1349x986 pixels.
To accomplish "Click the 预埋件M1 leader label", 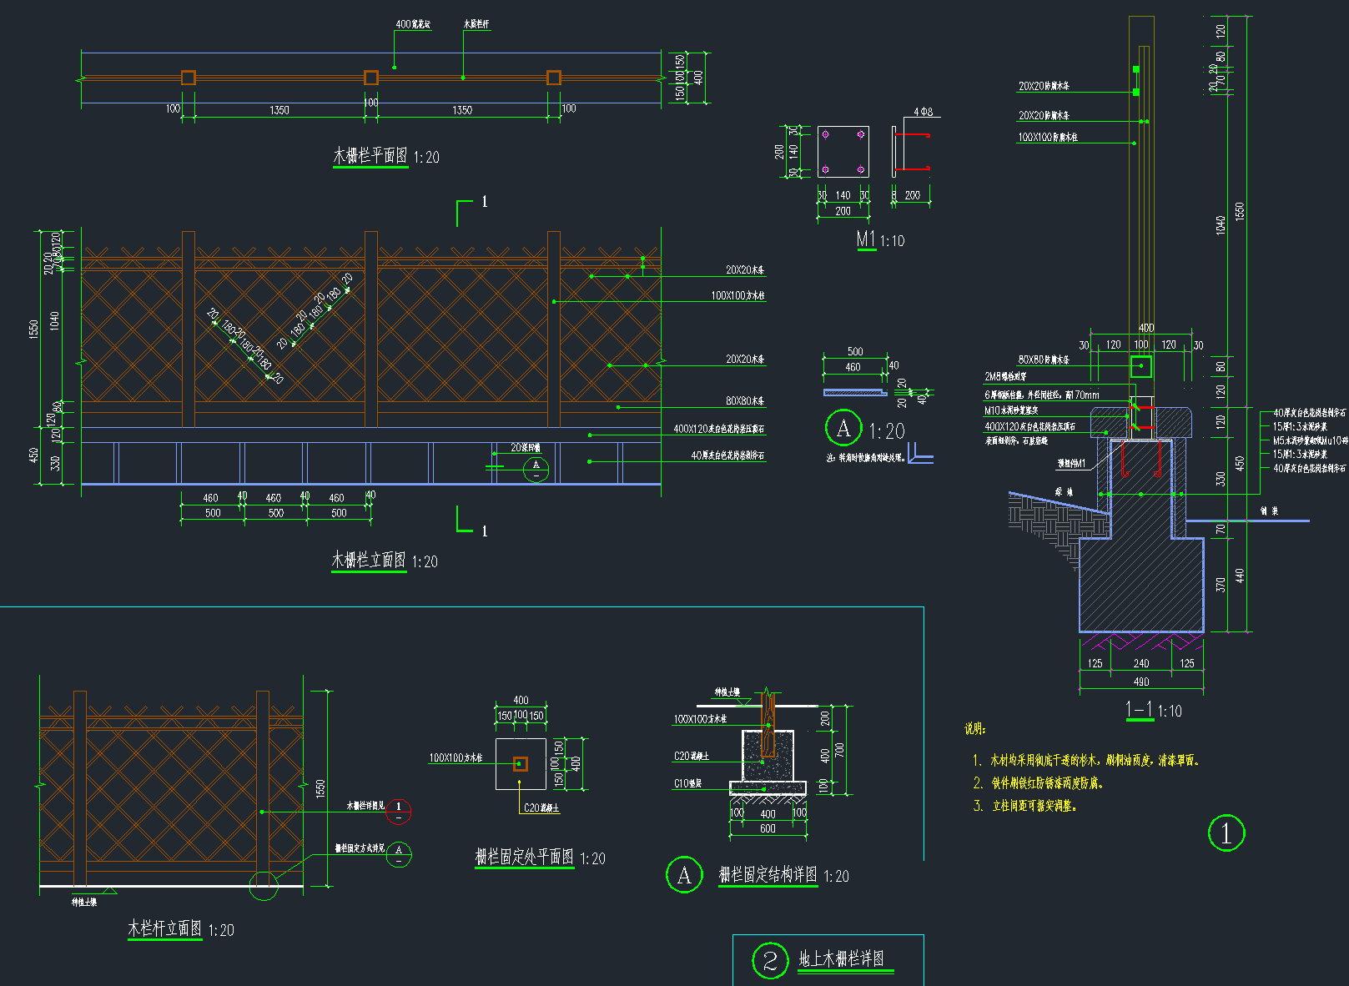I will [x=1071, y=463].
